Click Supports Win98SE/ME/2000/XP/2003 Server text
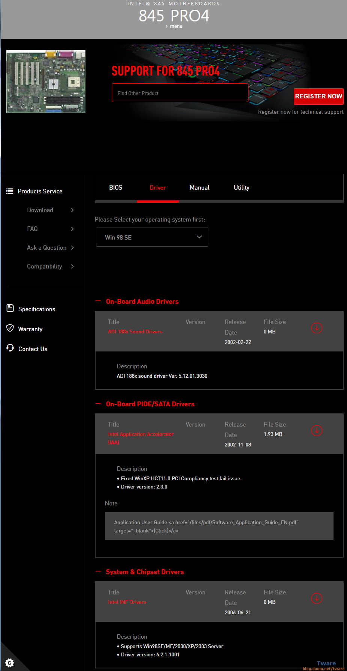Viewport: 347px width, 671px height. tap(172, 646)
